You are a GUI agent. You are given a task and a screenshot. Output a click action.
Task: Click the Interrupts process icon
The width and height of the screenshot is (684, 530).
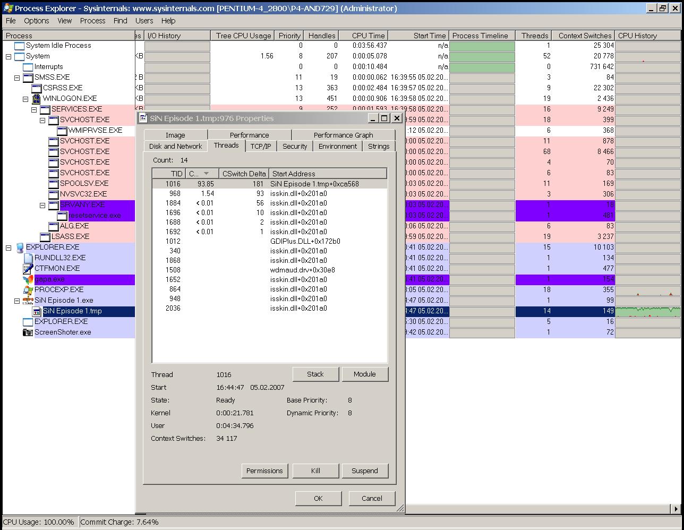28,67
